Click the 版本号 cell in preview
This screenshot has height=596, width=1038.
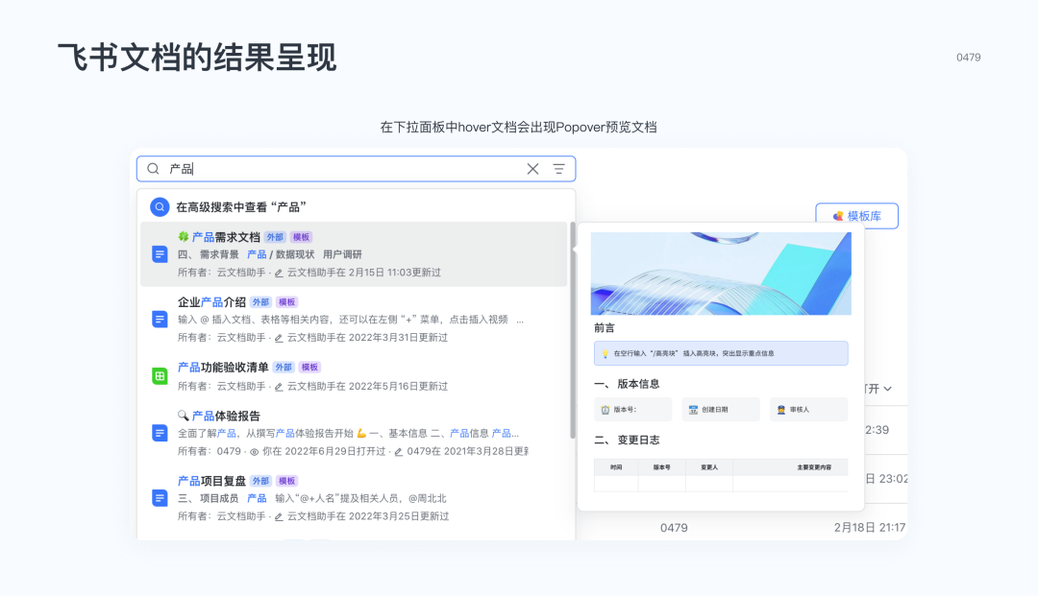point(632,410)
